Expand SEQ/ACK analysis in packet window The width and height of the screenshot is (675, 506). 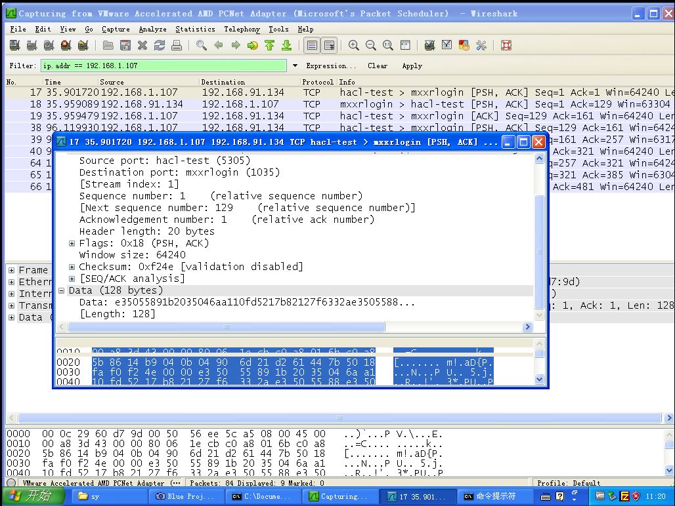tap(72, 279)
